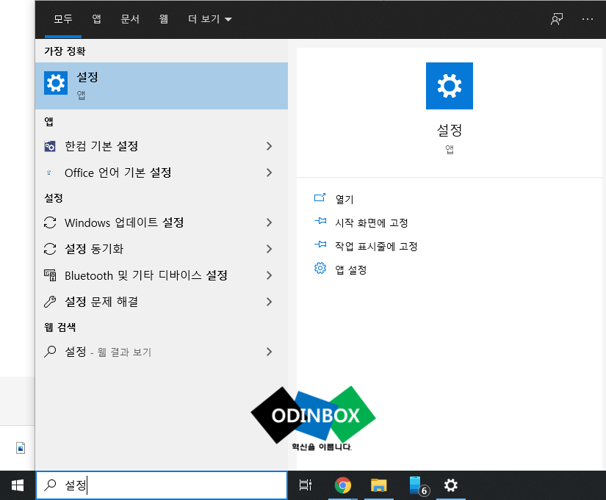
Task: Select the 모두 tab
Action: click(x=63, y=19)
